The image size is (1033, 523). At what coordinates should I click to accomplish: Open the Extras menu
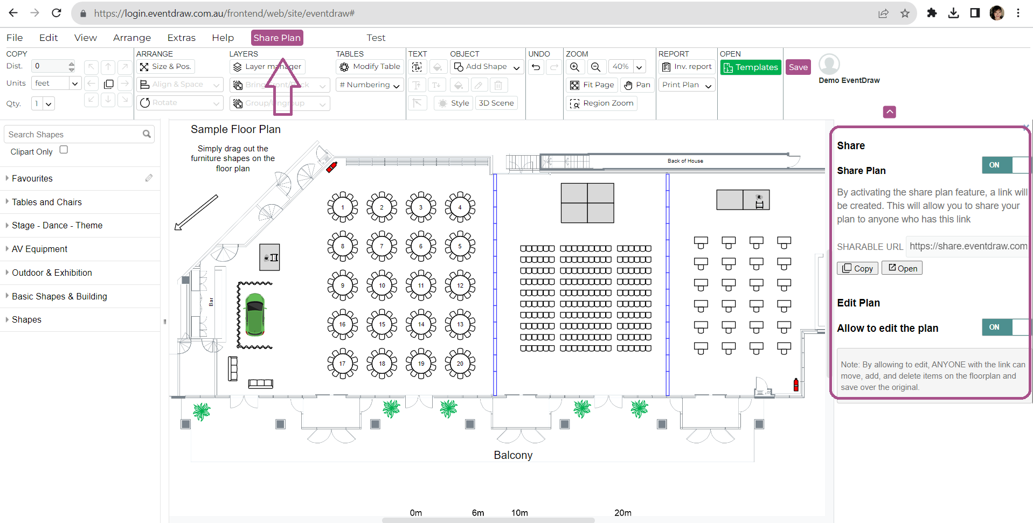click(181, 37)
